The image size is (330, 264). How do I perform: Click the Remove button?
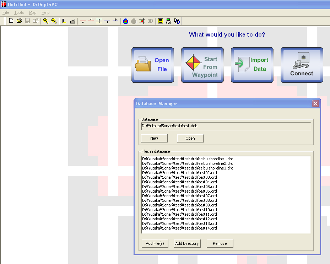pyautogui.click(x=220, y=243)
